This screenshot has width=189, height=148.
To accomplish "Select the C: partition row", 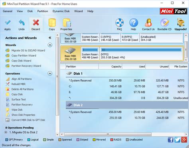I will (127, 86).
